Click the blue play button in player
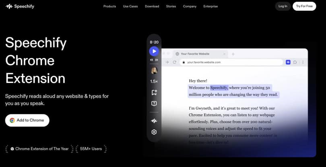This screenshot has width=326, height=167. point(154,51)
